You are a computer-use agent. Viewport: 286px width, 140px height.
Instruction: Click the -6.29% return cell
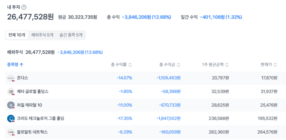pos(125,132)
